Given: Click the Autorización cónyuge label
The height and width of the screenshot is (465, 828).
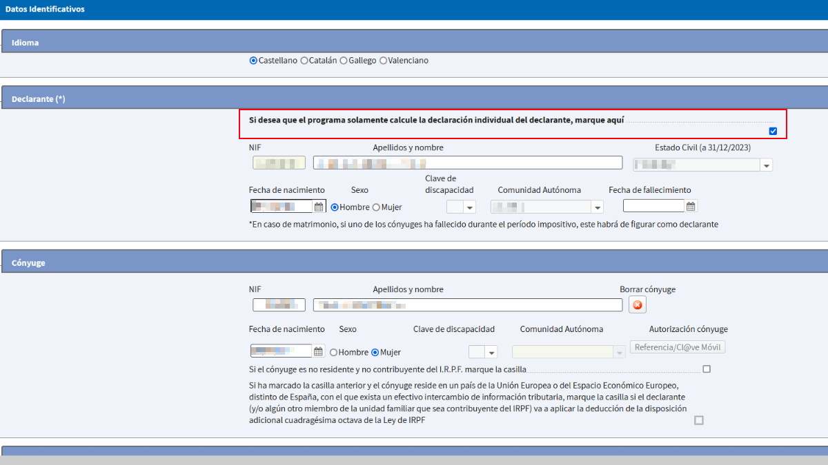Looking at the screenshot, I should 688,329.
